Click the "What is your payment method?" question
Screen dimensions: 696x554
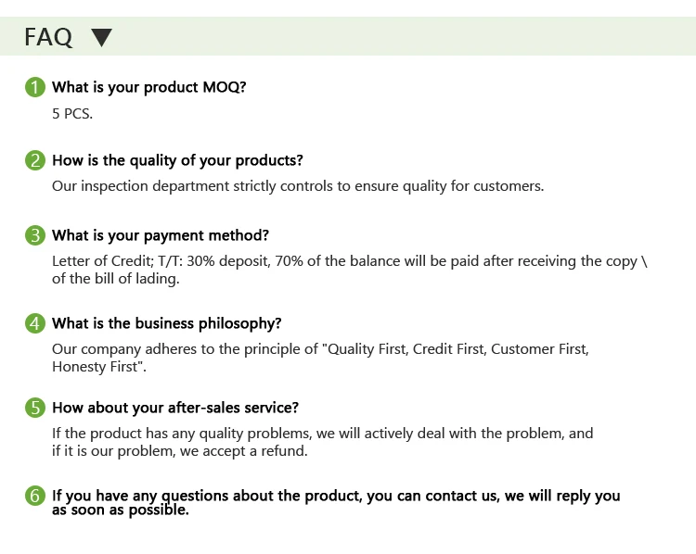[x=161, y=234]
